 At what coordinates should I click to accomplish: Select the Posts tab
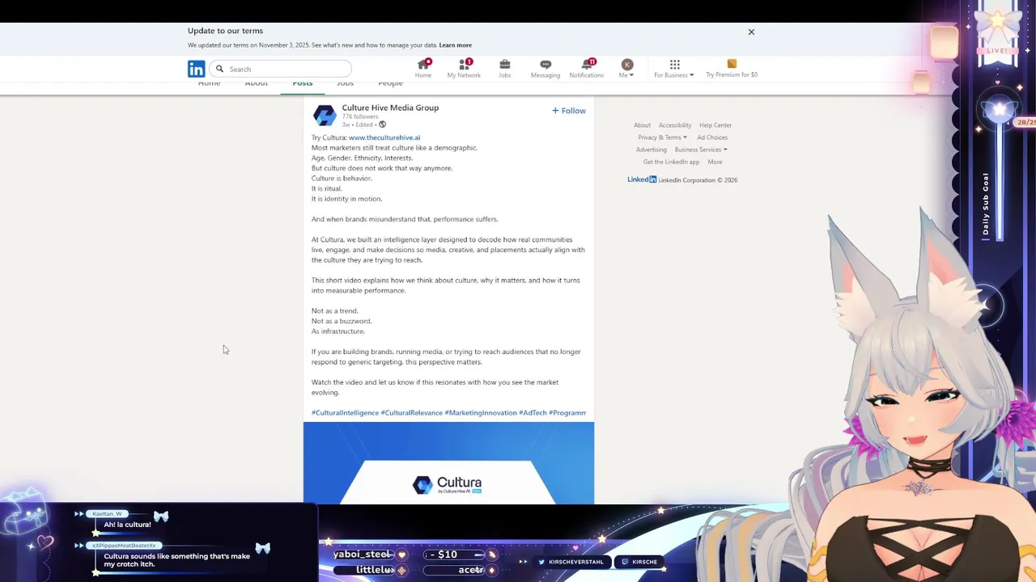click(302, 83)
